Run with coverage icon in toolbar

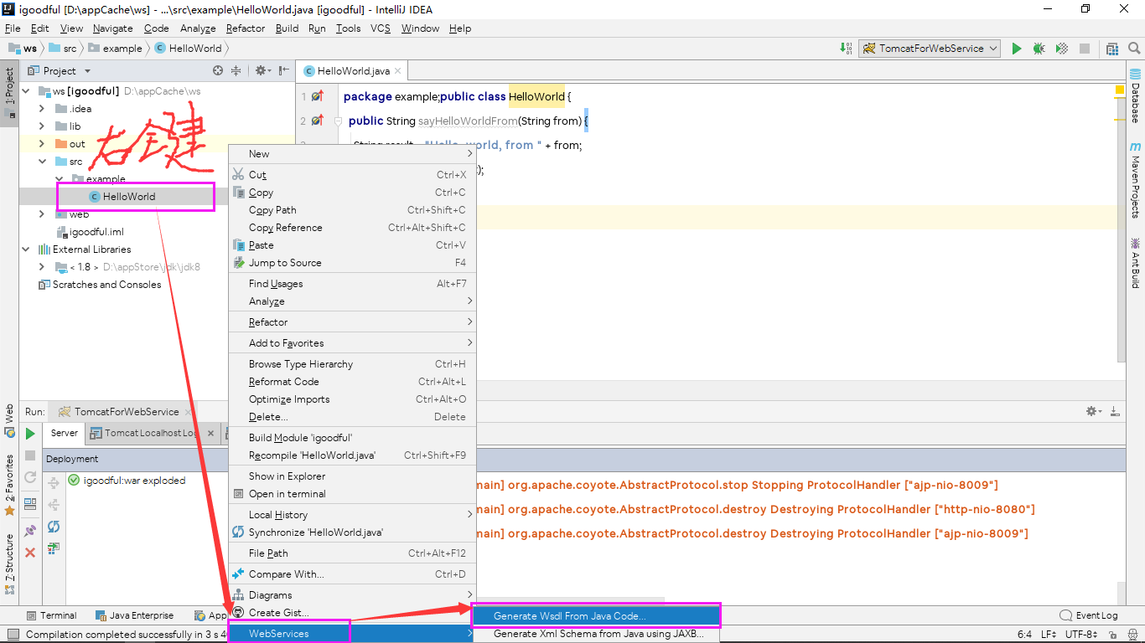tap(1061, 49)
